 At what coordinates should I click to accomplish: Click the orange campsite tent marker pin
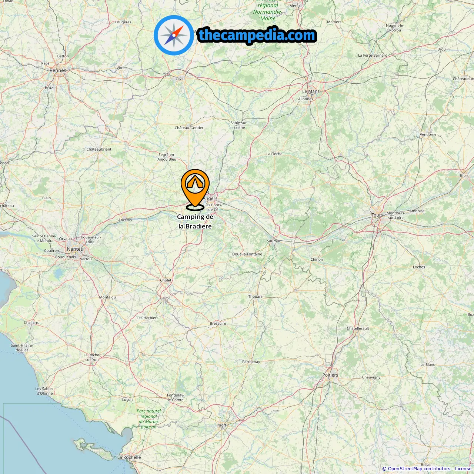[x=195, y=190]
